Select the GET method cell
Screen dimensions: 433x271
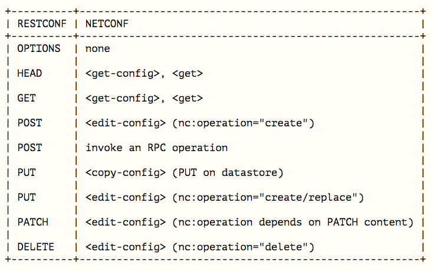(27, 99)
